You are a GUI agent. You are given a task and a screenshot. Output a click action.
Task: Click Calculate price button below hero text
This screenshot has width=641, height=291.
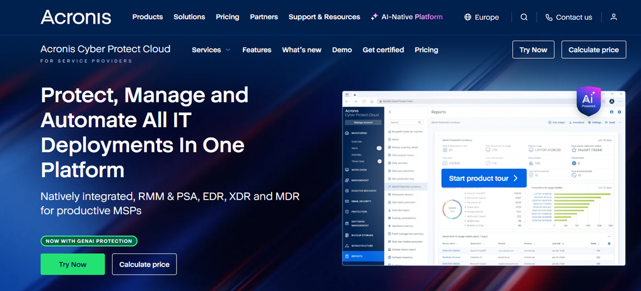pos(145,265)
